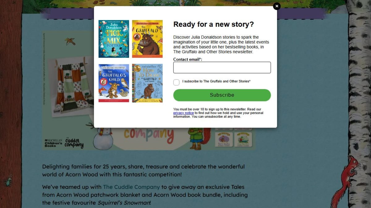Click the Cuddle Company logo
Image resolution: width=371 pixels, height=208 pixels.
[x=74, y=143]
